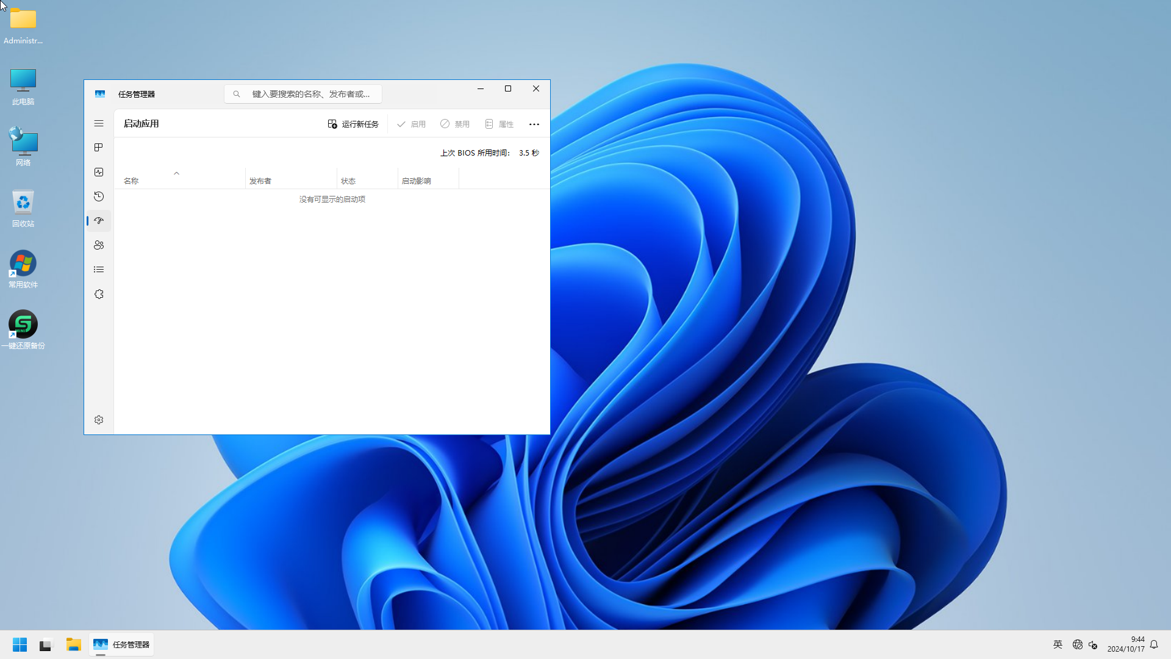Click the 启动应用 page heading

(141, 123)
